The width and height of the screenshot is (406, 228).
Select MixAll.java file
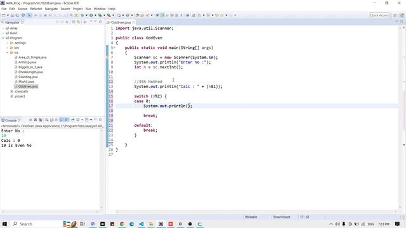point(26,82)
